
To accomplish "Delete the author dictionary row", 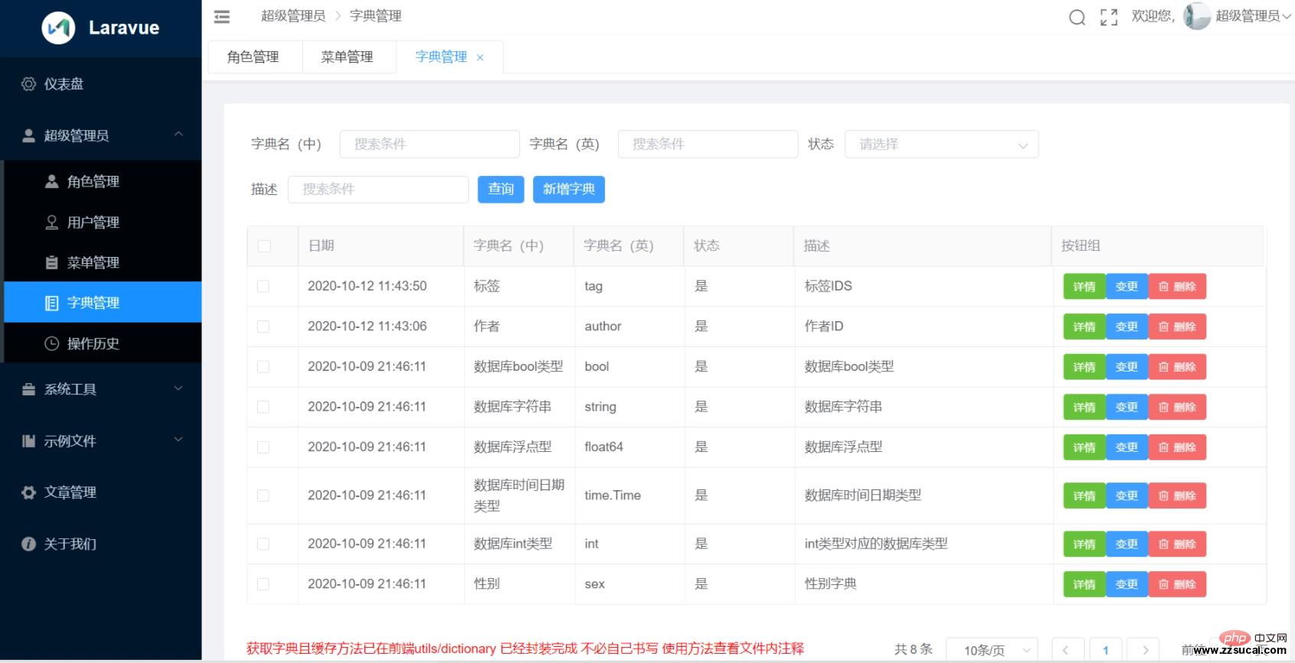I will click(x=1177, y=327).
